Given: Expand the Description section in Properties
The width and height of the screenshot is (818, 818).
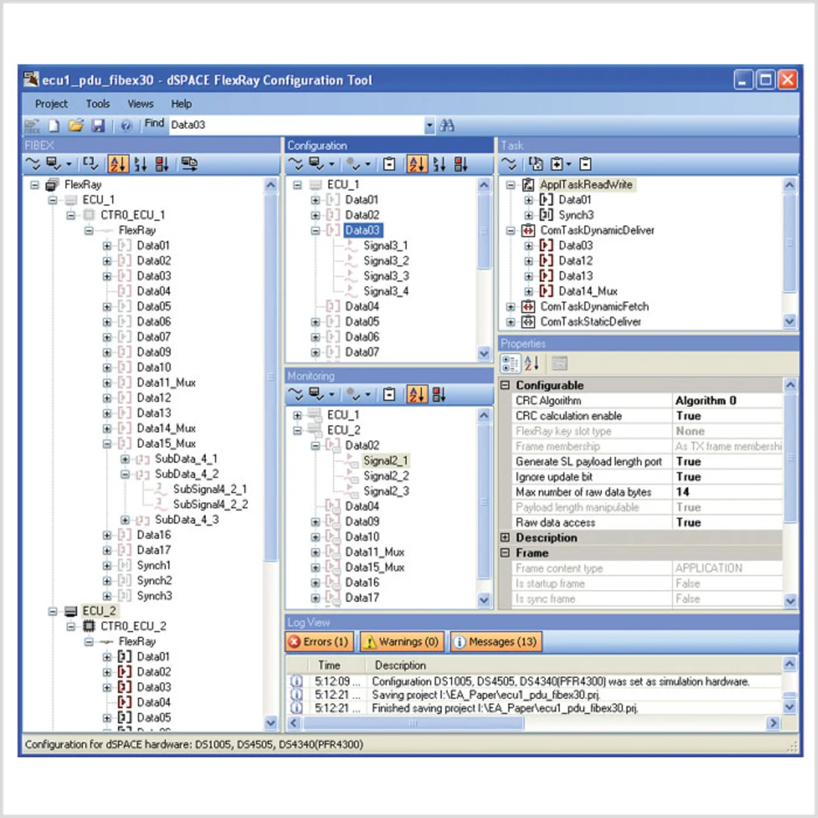Looking at the screenshot, I should [505, 537].
